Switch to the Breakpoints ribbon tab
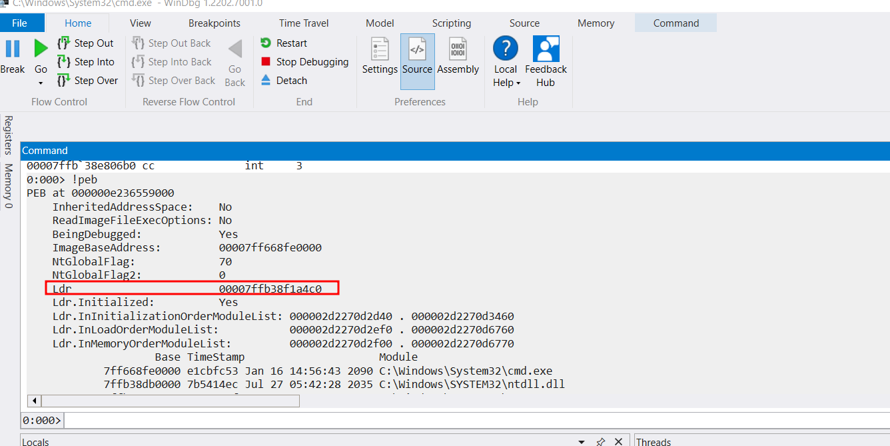890x446 pixels. [214, 23]
